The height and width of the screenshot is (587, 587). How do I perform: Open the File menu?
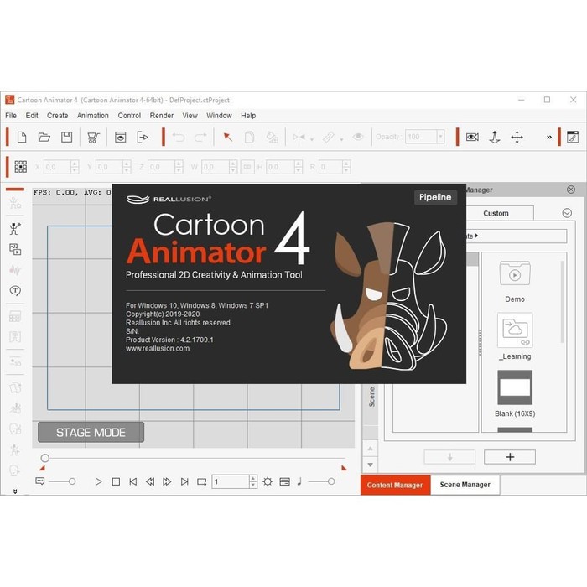(11, 116)
